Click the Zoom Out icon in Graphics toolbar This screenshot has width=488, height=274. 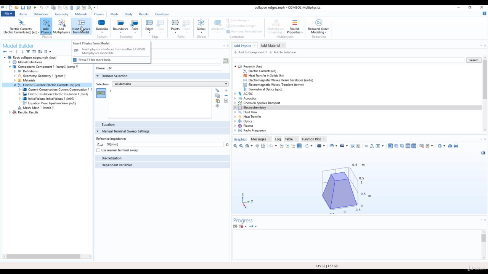click(x=241, y=146)
